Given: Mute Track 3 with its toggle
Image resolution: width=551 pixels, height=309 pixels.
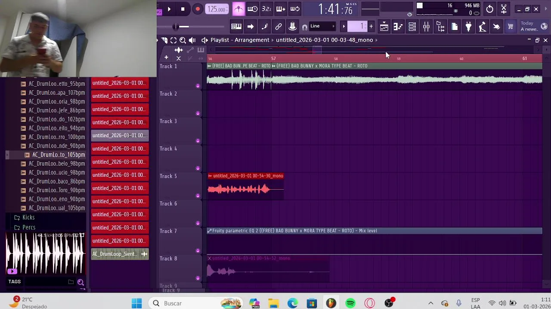Looking at the screenshot, I should tap(198, 141).
